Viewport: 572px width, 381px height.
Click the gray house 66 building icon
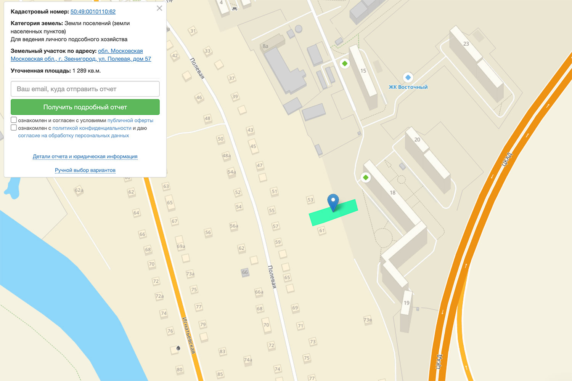[245, 272]
